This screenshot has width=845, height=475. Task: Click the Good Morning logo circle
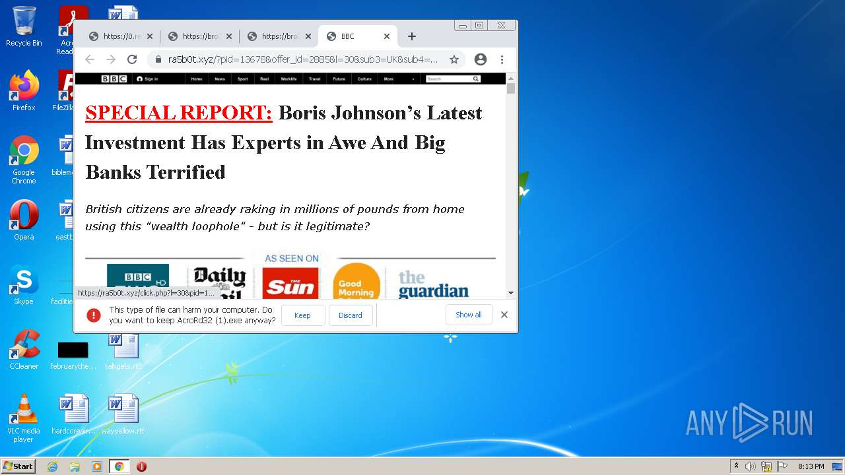coord(356,282)
